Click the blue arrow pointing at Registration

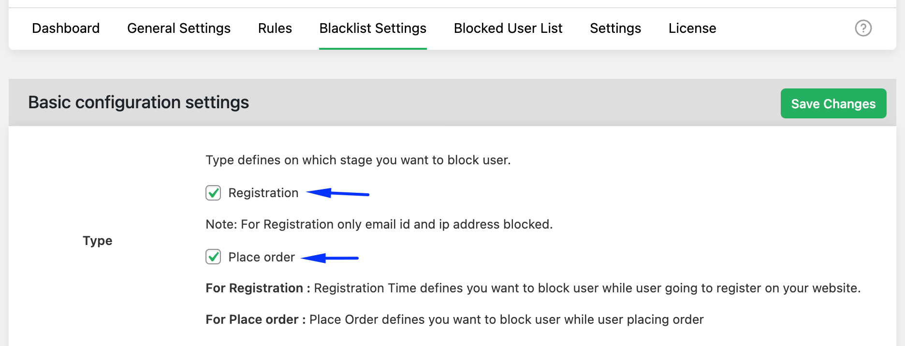point(338,194)
